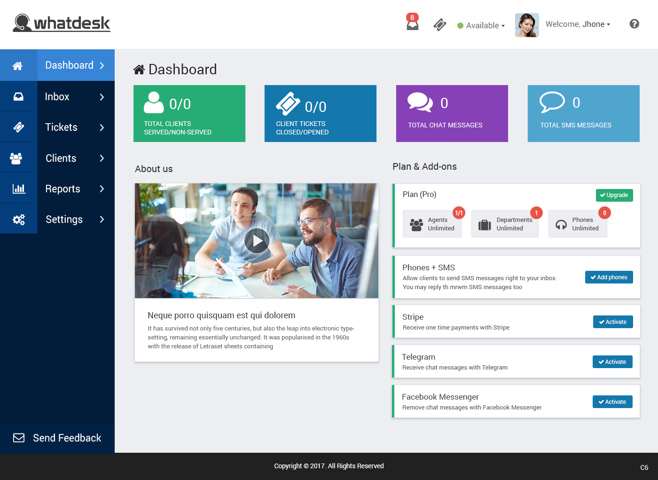Image resolution: width=658 pixels, height=480 pixels.
Task: Open the Available status dropdown
Action: tap(480, 25)
